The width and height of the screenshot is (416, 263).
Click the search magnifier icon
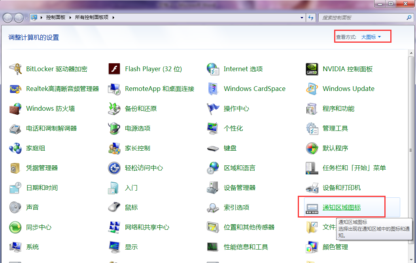pyautogui.click(x=409, y=17)
